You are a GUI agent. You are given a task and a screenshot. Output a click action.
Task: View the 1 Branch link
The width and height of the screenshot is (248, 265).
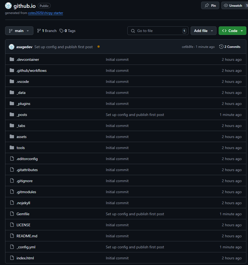pos(47,31)
